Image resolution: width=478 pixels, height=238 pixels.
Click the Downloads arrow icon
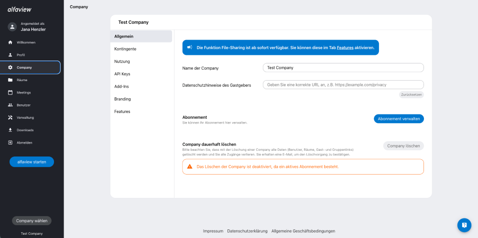(11, 130)
